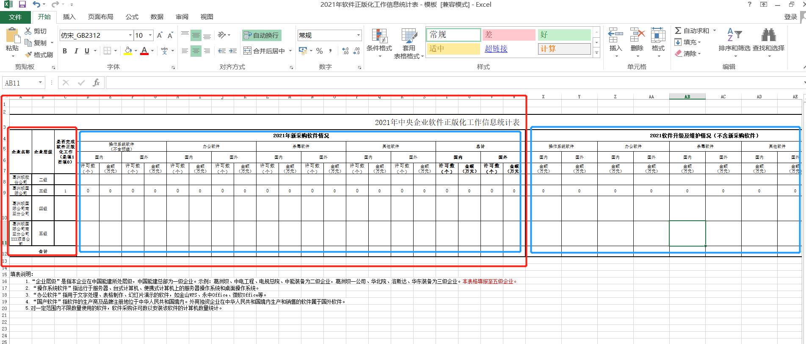
Task: Select the 超链接 cell style
Action: tap(508, 49)
